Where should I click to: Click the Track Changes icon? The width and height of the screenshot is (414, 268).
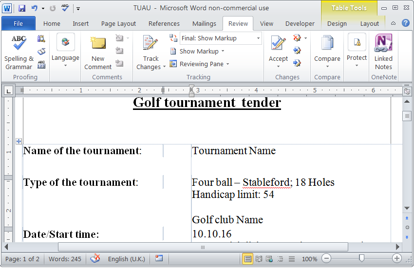(151, 44)
